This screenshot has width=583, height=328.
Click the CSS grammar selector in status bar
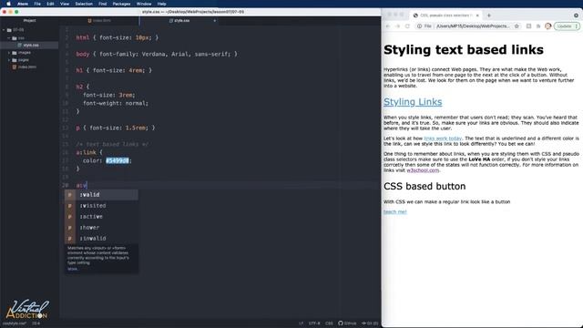pyautogui.click(x=329, y=323)
